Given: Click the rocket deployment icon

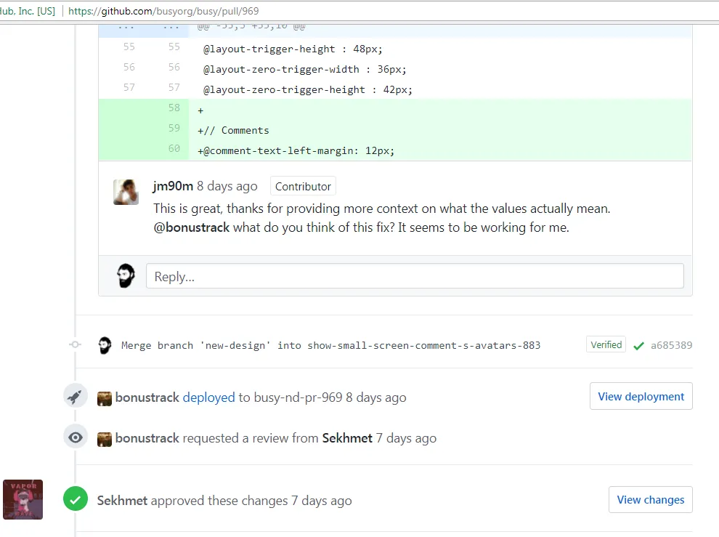Looking at the screenshot, I should point(76,397).
